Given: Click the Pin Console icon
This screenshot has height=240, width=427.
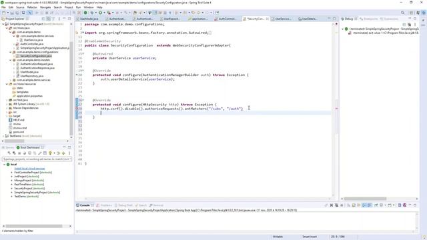Looking at the screenshot, I should pos(376,205).
